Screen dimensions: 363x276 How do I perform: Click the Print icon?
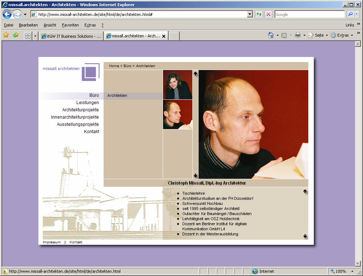click(x=298, y=36)
